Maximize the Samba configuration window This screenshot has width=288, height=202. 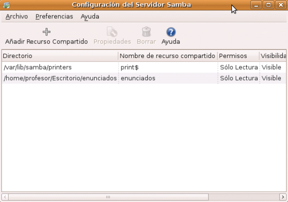[268, 5]
